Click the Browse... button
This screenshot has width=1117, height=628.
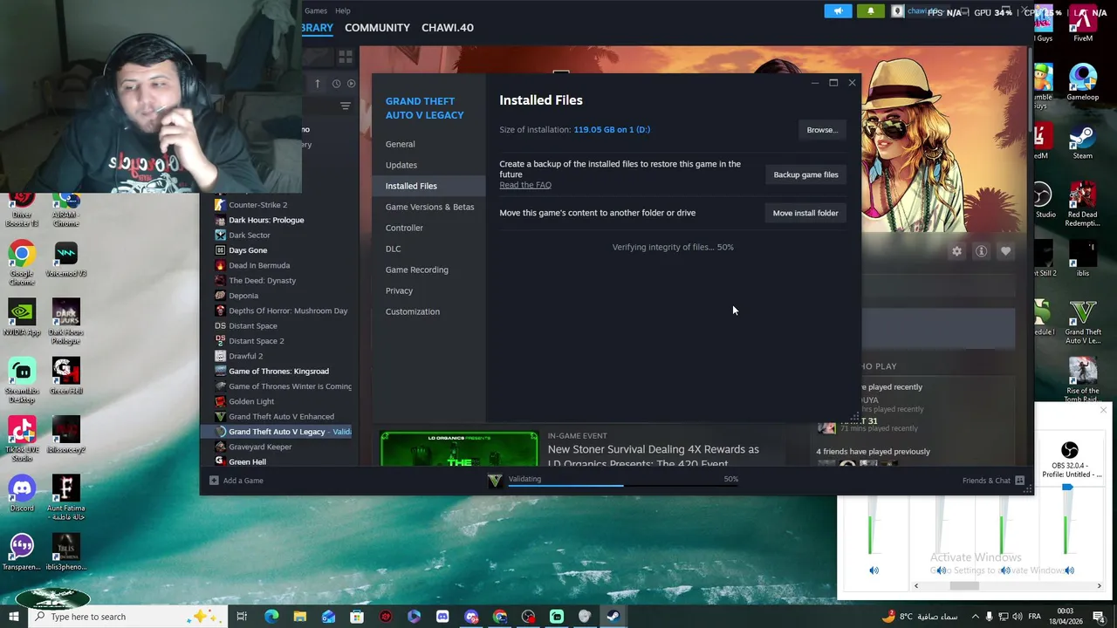tap(822, 130)
